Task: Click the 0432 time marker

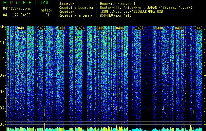Action: (42, 28)
